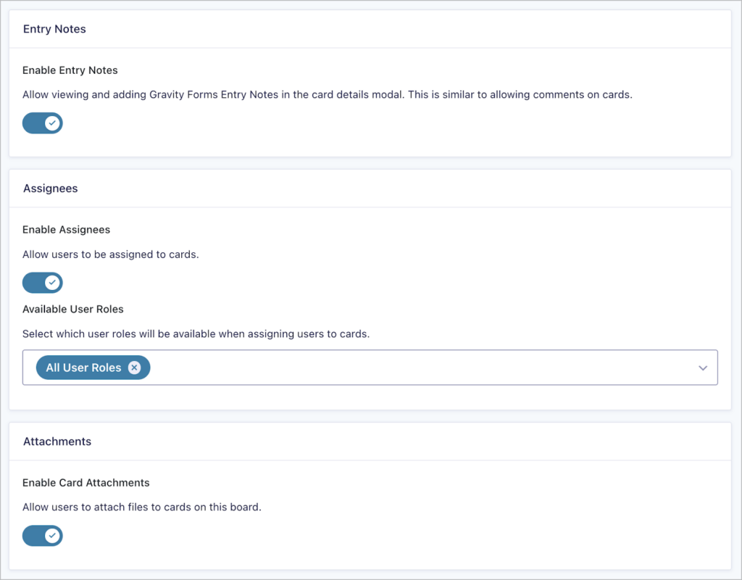The height and width of the screenshot is (580, 742).
Task: Turn off the Enable Assignees switch
Action: 42,283
